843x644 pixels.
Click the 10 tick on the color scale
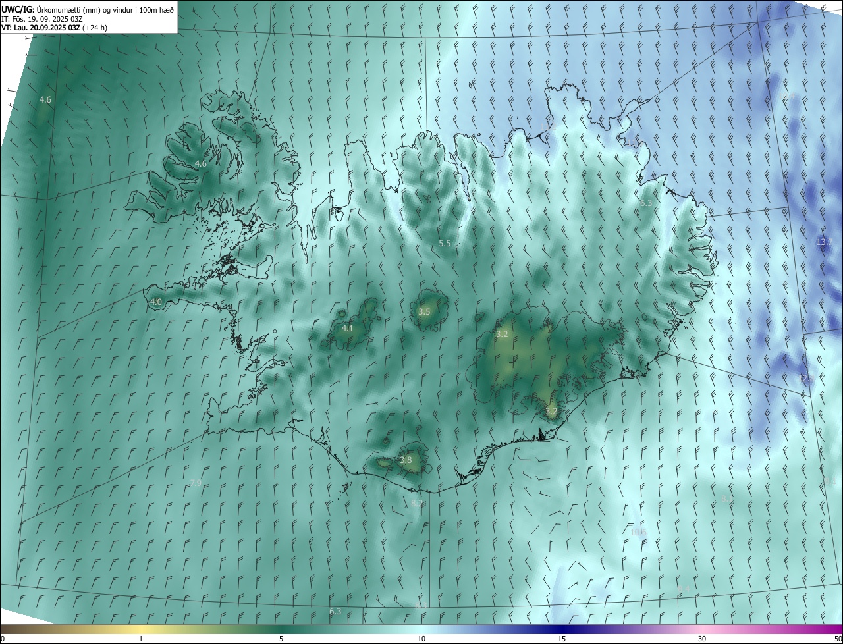click(x=421, y=639)
